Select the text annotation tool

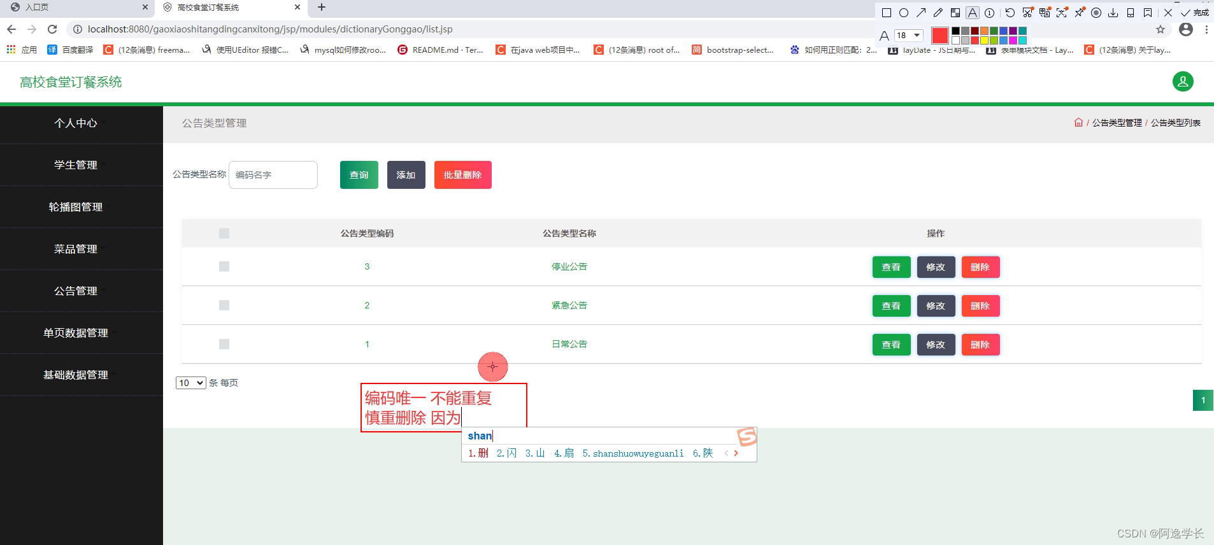(973, 13)
